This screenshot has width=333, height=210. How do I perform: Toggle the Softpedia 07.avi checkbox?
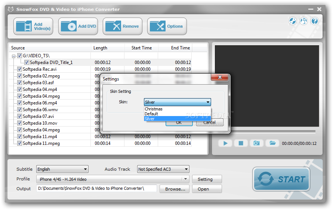(19, 116)
